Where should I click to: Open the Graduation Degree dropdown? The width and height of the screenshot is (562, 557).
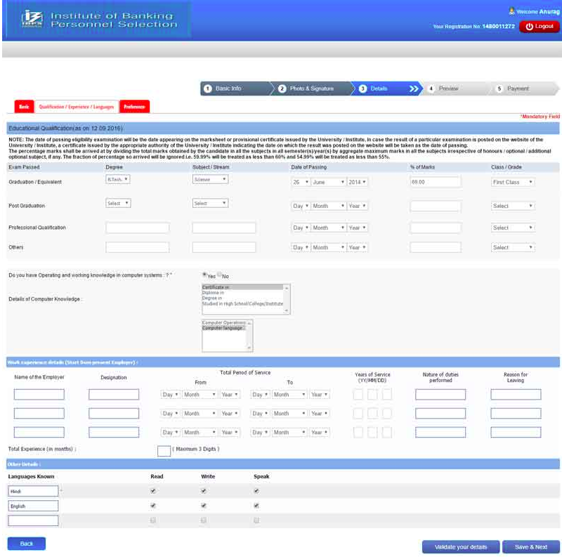117,180
